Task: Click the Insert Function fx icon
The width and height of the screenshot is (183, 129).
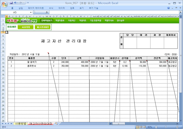Action: pyautogui.click(x=47, y=12)
